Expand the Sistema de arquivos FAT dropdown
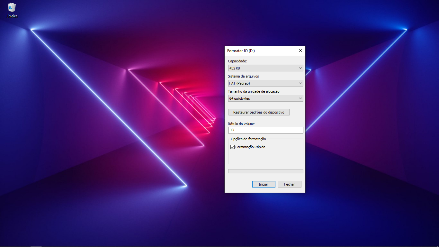439x247 pixels. click(x=265, y=83)
